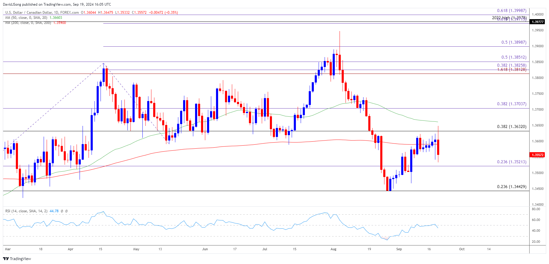The width and height of the screenshot is (549, 264).
Task: Click the 1.39000 price axis label
Action: coord(538,46)
